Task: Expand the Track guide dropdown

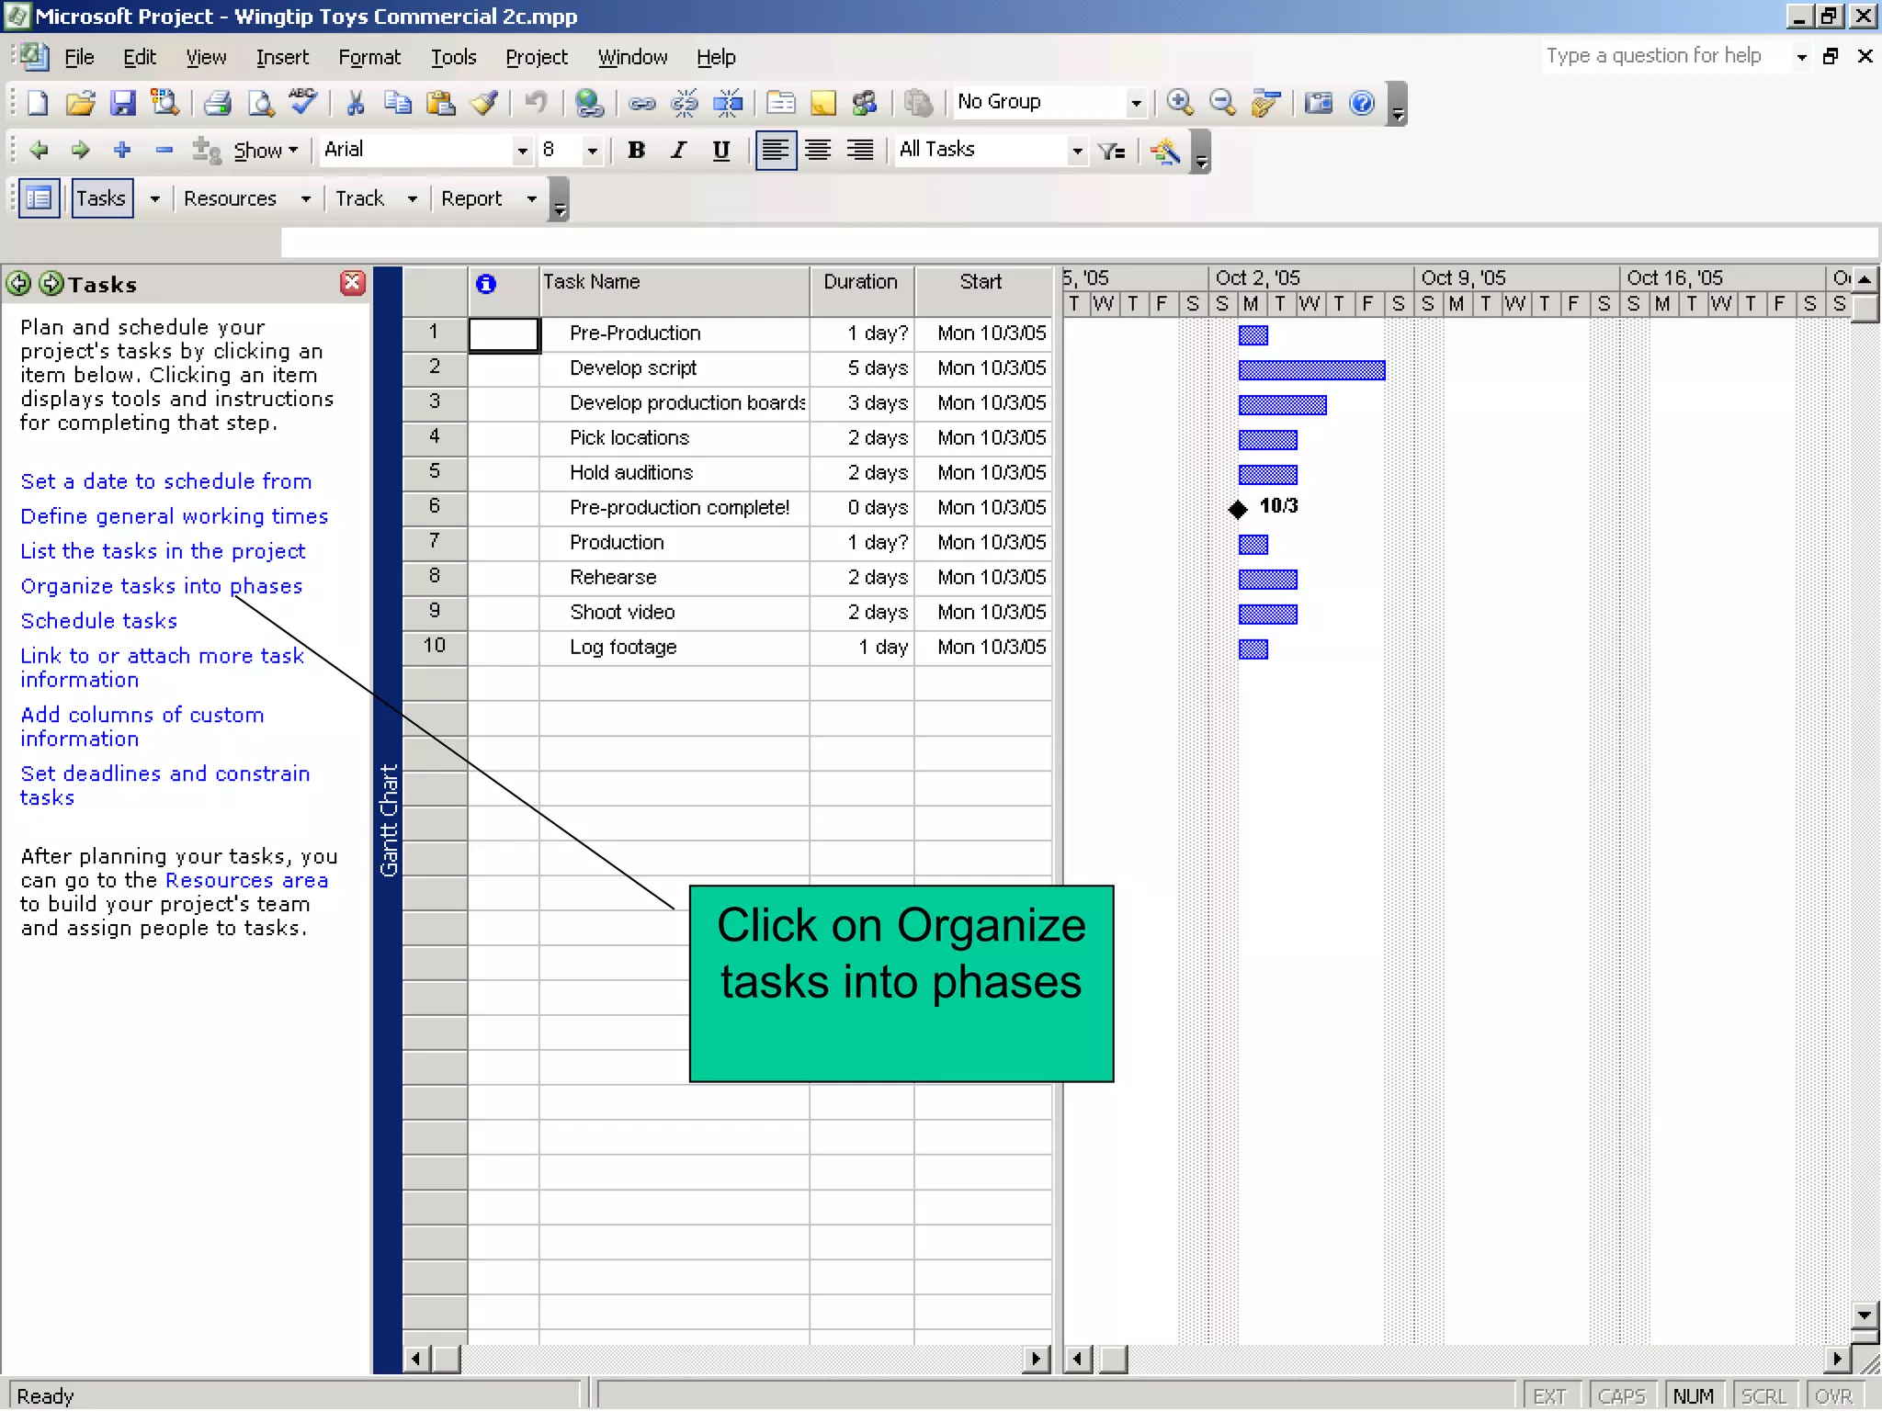Action: coord(412,198)
